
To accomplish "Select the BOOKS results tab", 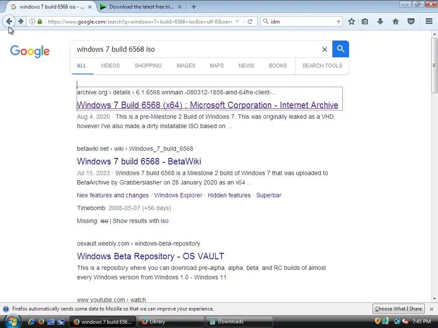I will 278,65.
